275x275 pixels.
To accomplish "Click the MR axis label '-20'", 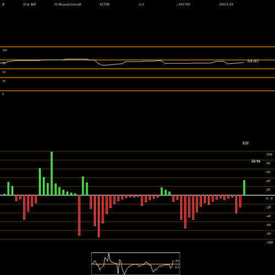I will click(268, 207).
